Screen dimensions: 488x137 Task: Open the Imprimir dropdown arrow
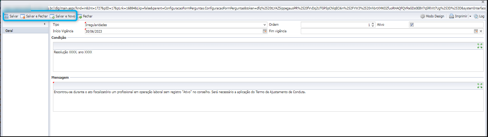[x=470, y=16]
